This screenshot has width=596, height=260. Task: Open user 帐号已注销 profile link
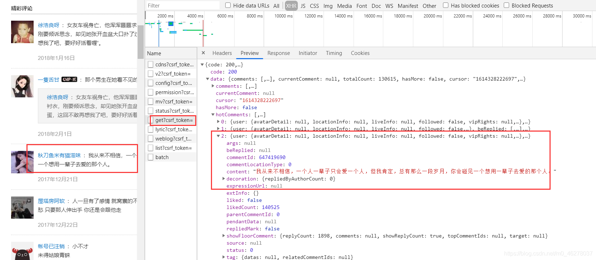pyautogui.click(x=51, y=246)
